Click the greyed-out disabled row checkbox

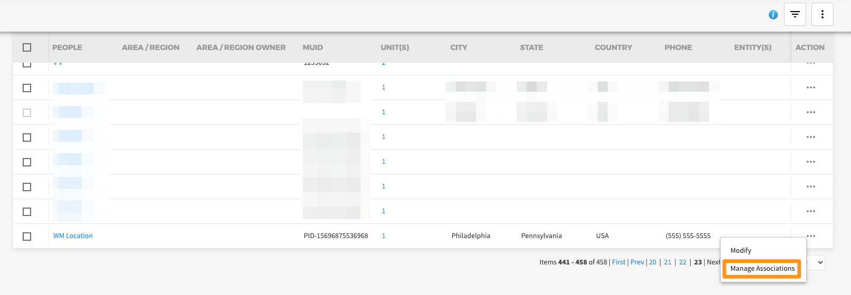coord(27,113)
